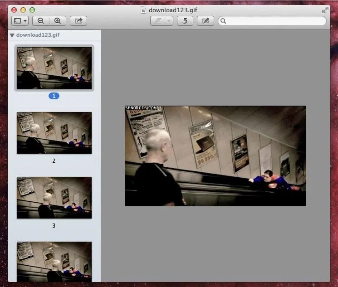Collapse the download123.gif sidebar disclosure triangle
The image size is (338, 287).
point(12,35)
